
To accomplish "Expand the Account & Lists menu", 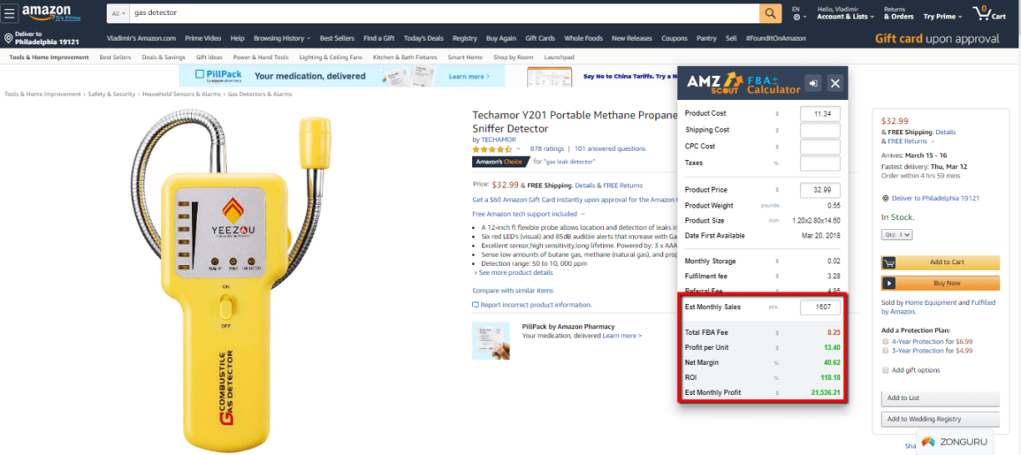I will [x=845, y=16].
